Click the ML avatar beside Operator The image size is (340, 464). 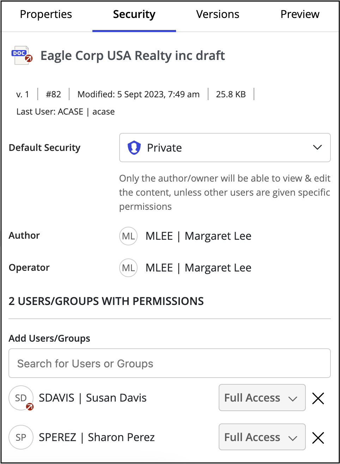coord(128,268)
